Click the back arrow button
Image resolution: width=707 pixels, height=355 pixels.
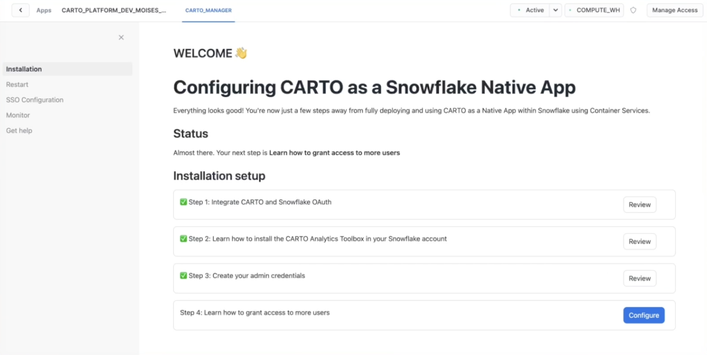click(21, 10)
